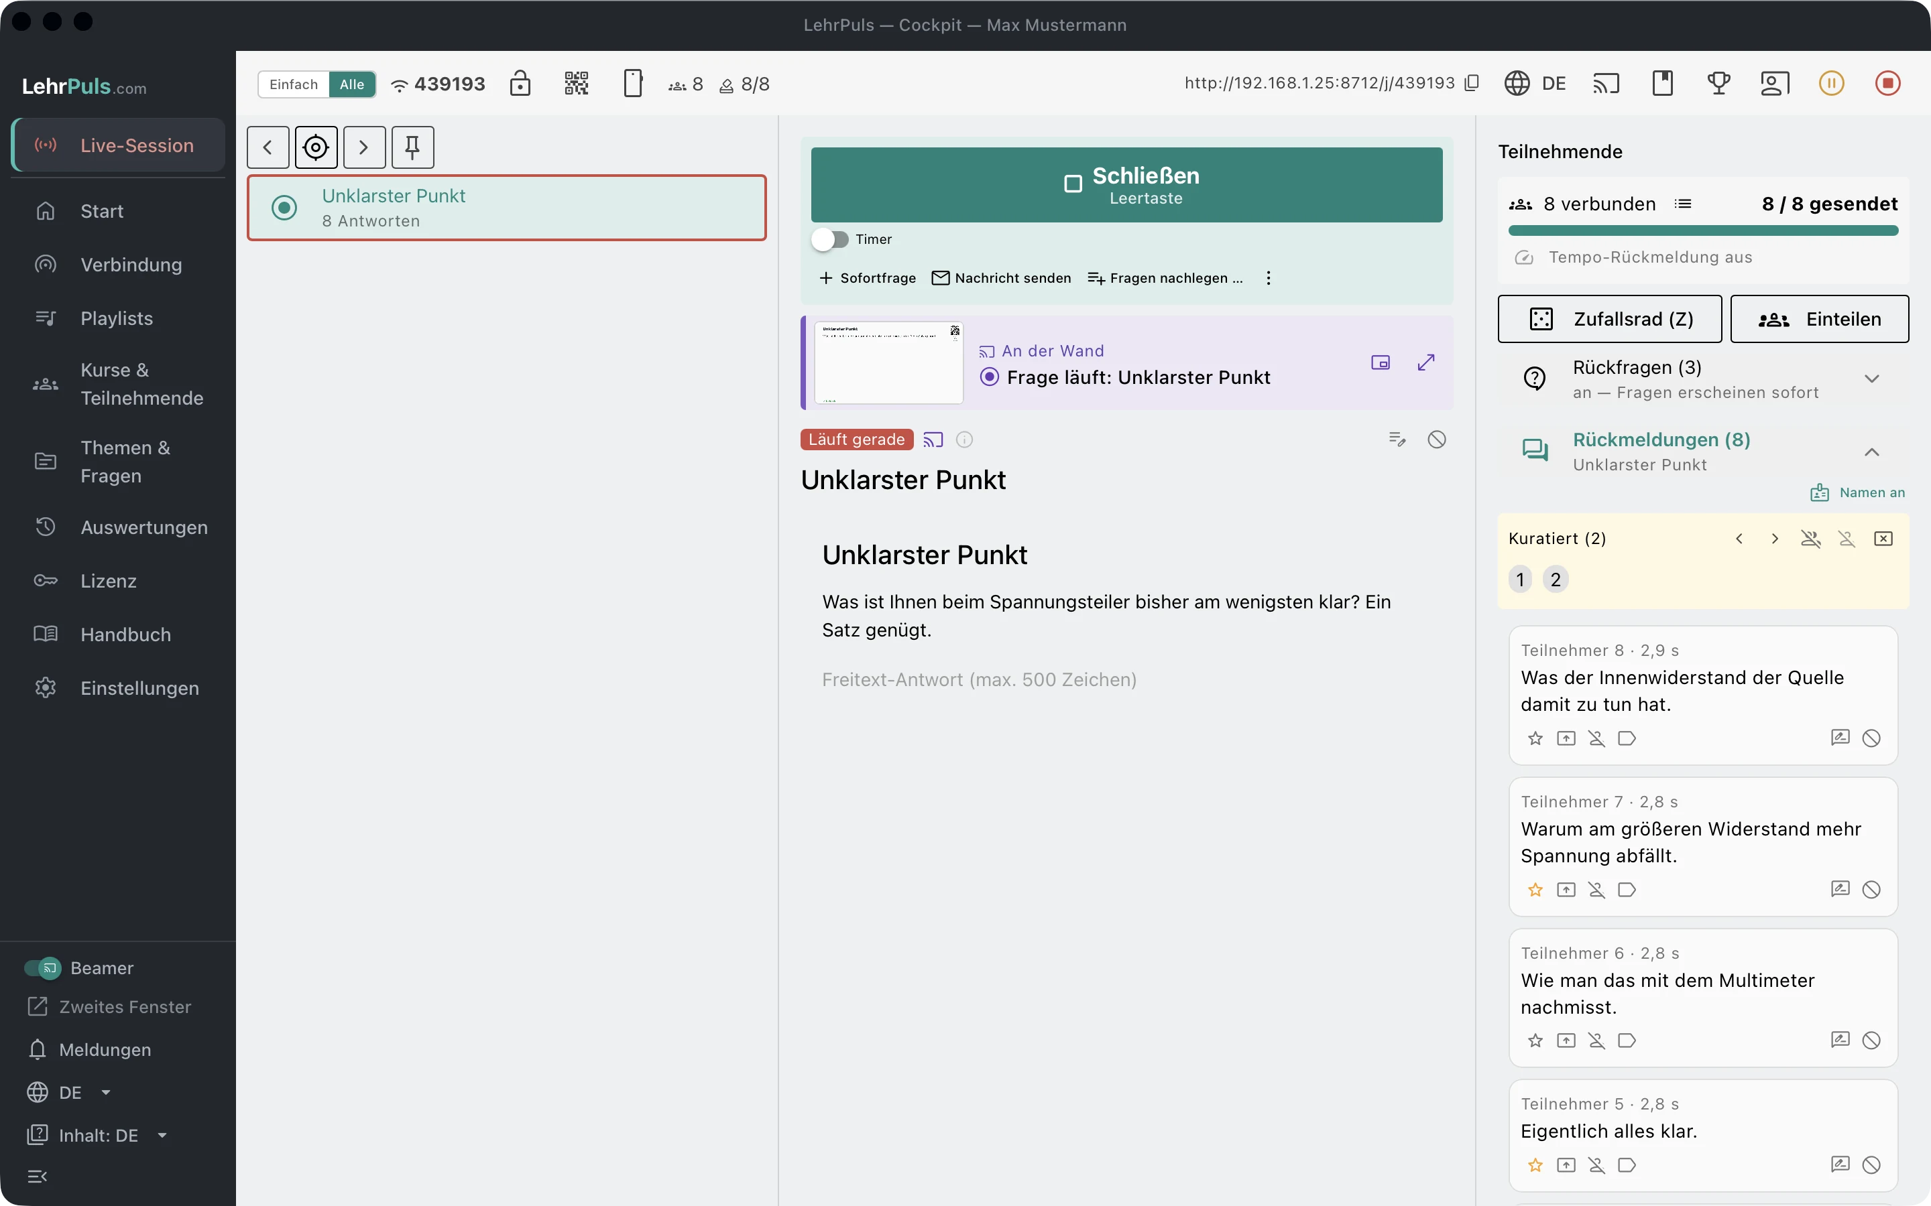Copy the join URL to clipboard
The width and height of the screenshot is (1931, 1206).
pyautogui.click(x=1472, y=83)
